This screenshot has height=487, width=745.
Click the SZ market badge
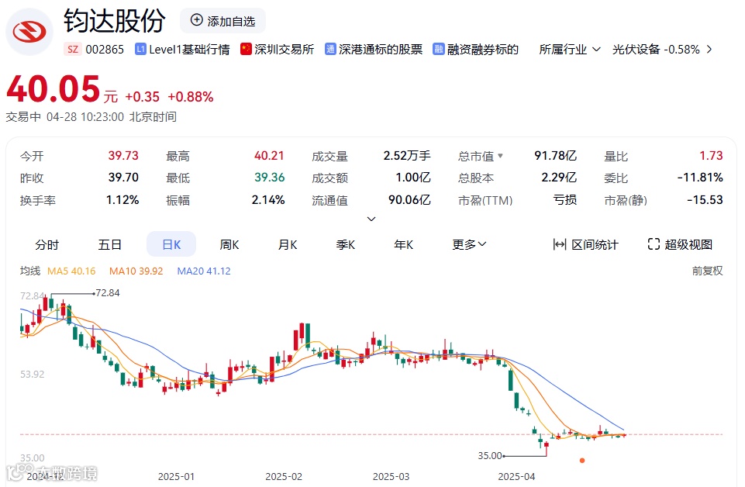[72, 50]
